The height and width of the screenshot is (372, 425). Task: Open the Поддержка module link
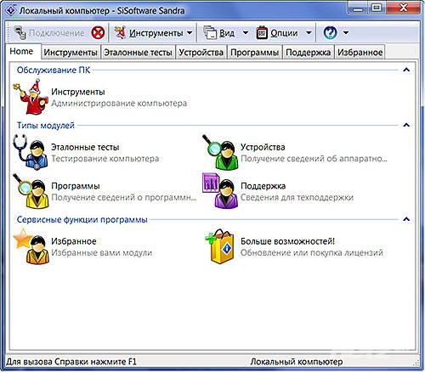[263, 186]
